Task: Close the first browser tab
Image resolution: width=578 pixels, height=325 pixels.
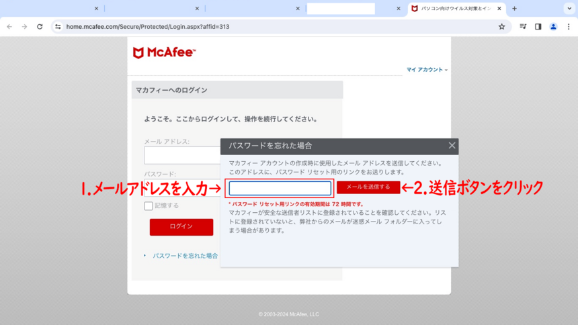Action: tap(96, 9)
